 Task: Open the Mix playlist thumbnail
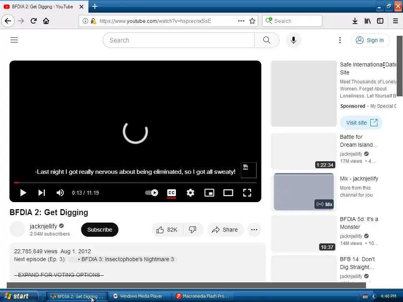coord(304,192)
